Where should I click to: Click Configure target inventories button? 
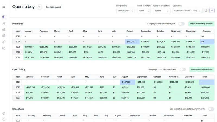coord(202,69)
